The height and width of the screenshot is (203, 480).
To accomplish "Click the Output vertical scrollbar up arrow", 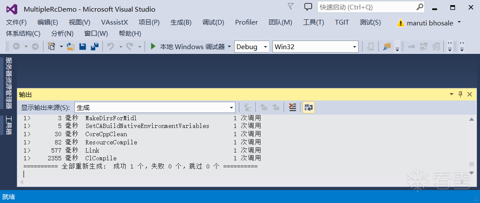I will coord(471,119).
